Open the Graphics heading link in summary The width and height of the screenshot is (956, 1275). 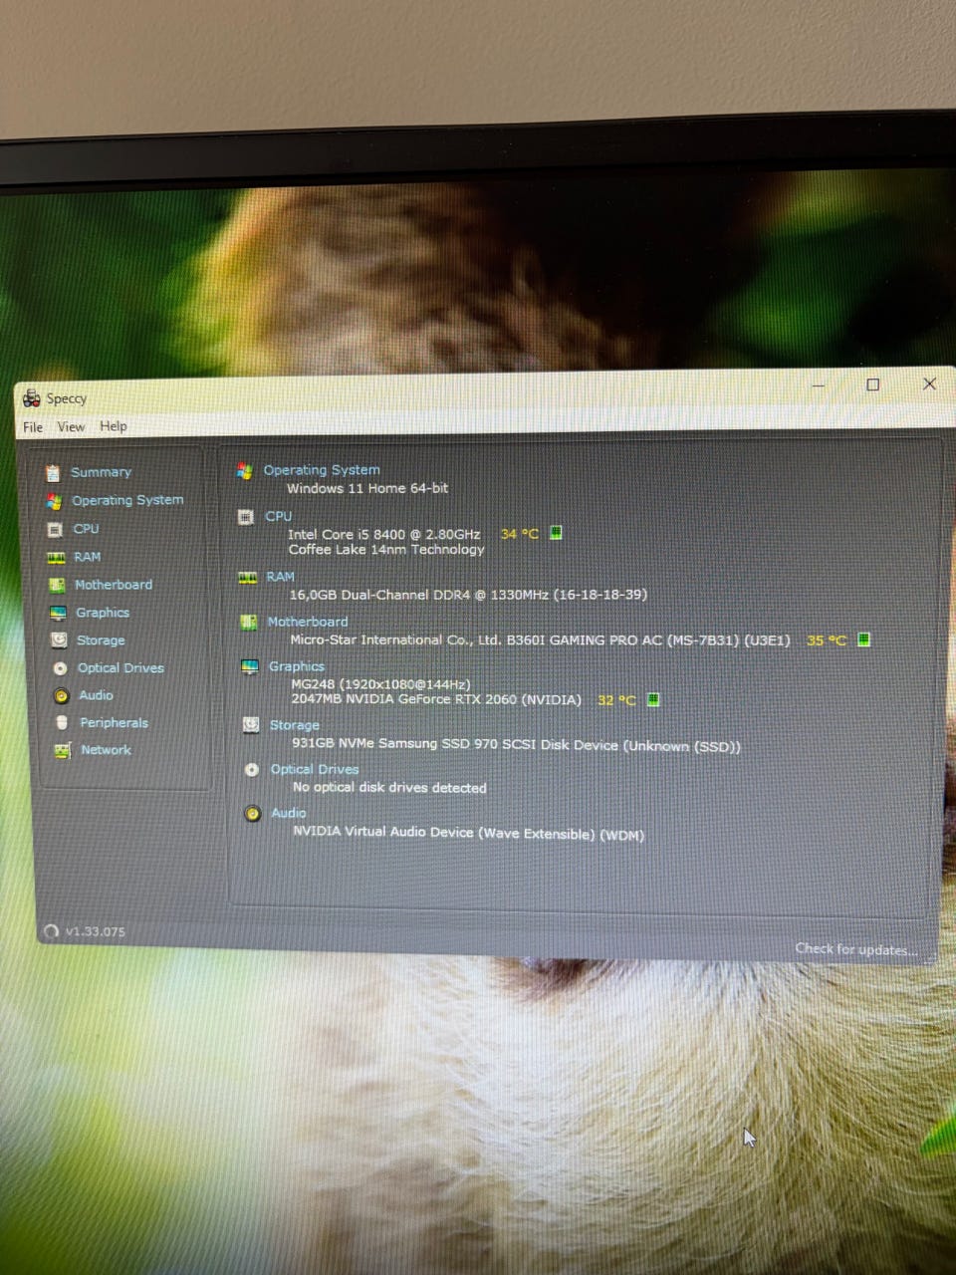pyautogui.click(x=296, y=666)
